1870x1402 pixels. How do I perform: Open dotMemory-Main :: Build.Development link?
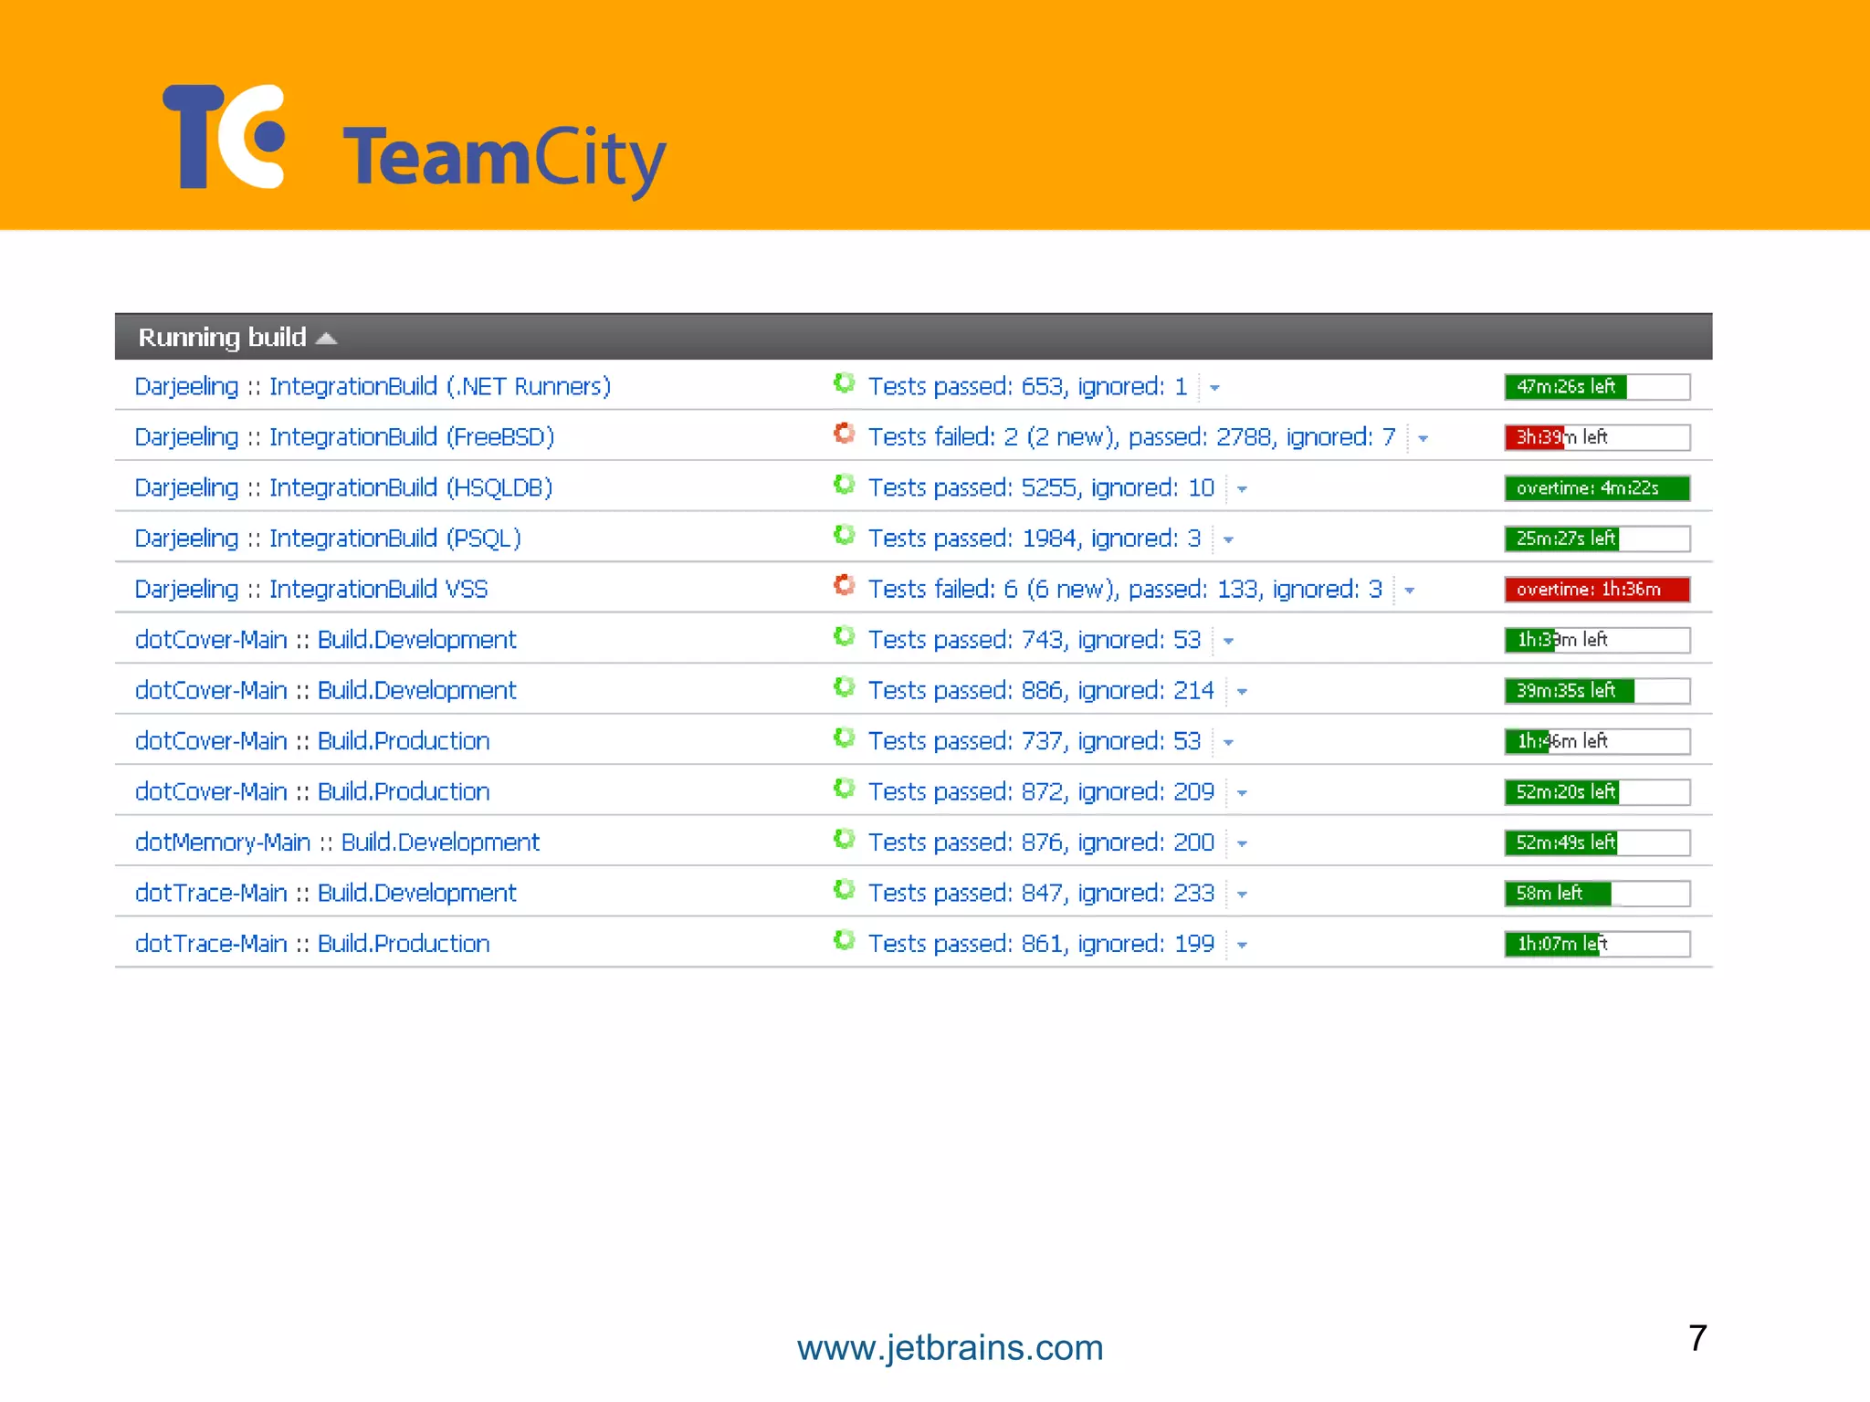tap(337, 842)
